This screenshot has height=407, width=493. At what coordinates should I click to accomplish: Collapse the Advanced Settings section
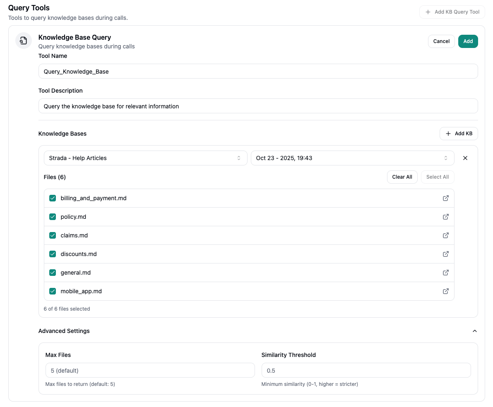coord(475,331)
